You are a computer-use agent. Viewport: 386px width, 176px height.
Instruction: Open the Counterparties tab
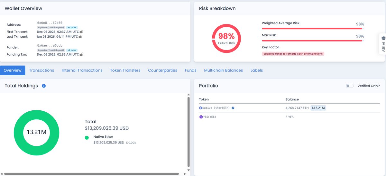(x=162, y=70)
